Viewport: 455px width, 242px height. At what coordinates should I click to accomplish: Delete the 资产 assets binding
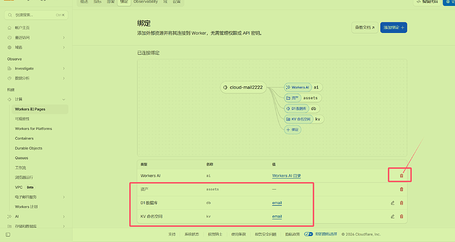pos(402,189)
